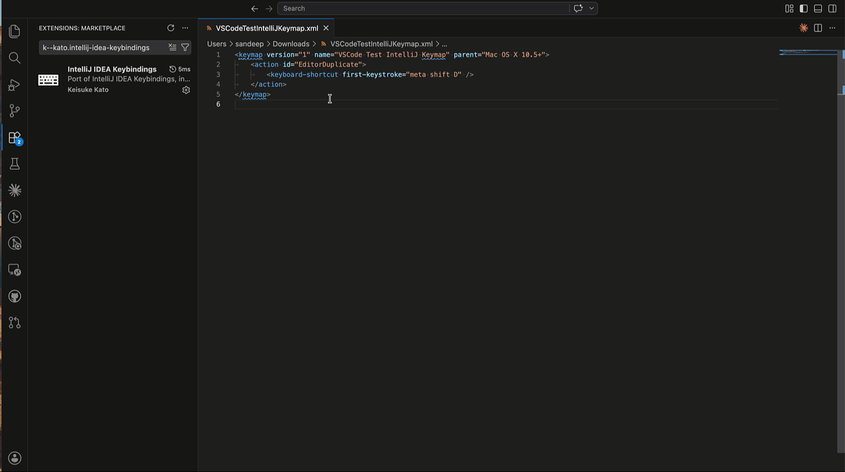Refresh the Extensions Marketplace list
Viewport: 845px width, 472px height.
pos(171,28)
